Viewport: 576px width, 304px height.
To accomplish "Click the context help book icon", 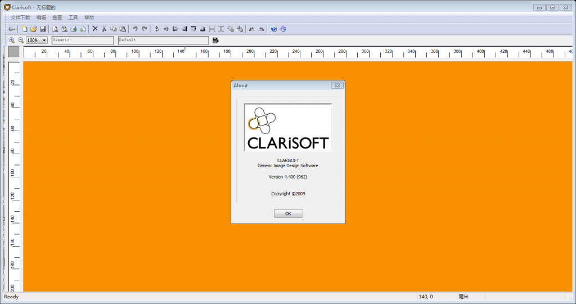I will pos(283,29).
